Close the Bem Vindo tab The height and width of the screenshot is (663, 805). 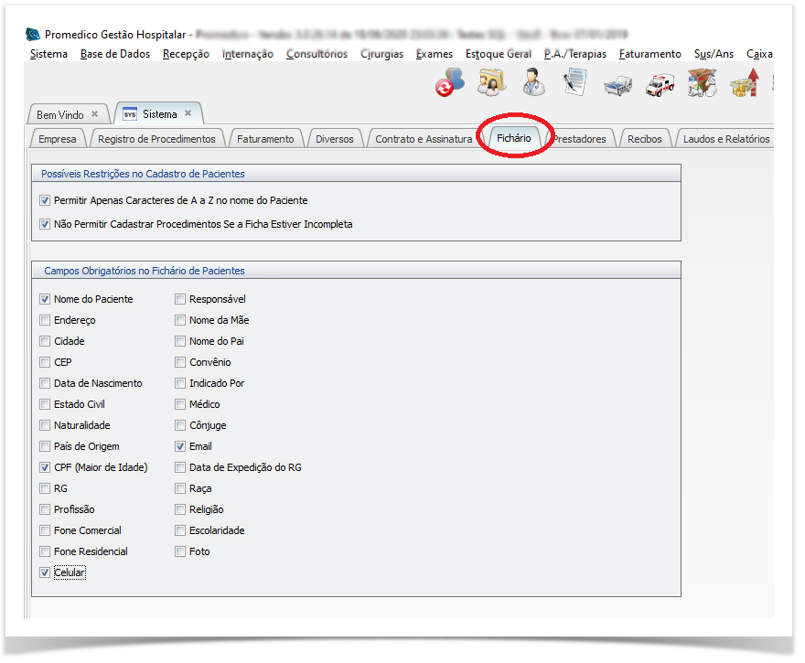94,114
